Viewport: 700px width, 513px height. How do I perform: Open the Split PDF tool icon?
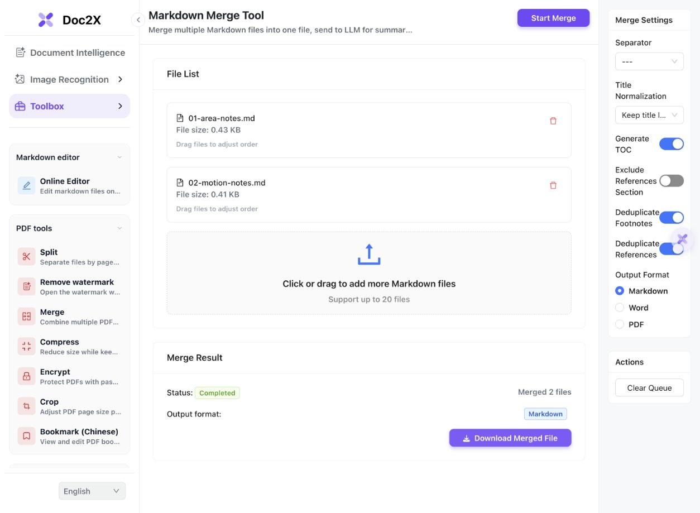26,257
